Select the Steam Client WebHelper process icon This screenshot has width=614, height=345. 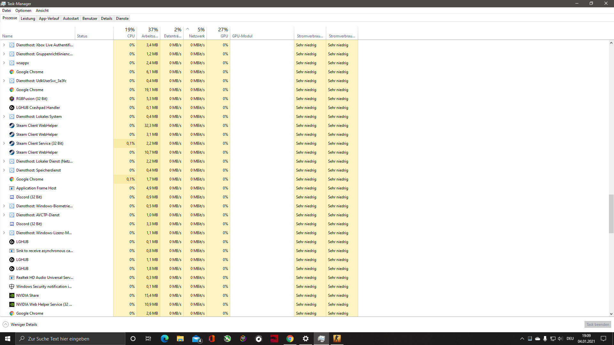(x=12, y=126)
